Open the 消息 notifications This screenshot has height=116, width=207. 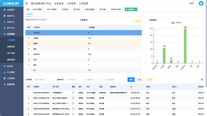click(191, 4)
